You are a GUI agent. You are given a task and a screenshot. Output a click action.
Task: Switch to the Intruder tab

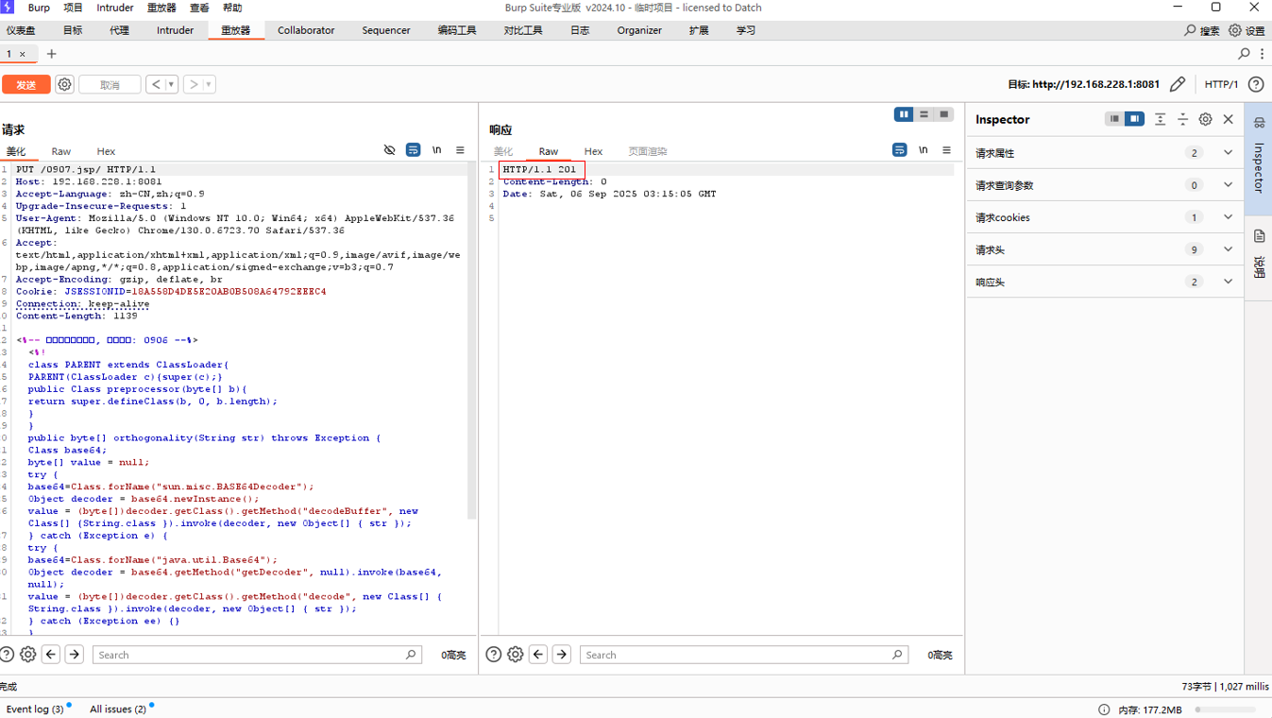coord(175,30)
